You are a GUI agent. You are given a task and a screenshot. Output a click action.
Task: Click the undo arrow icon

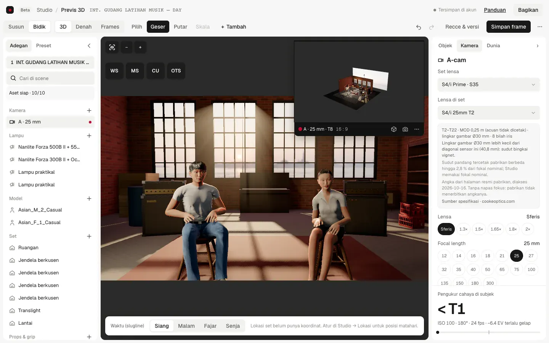[x=419, y=27]
